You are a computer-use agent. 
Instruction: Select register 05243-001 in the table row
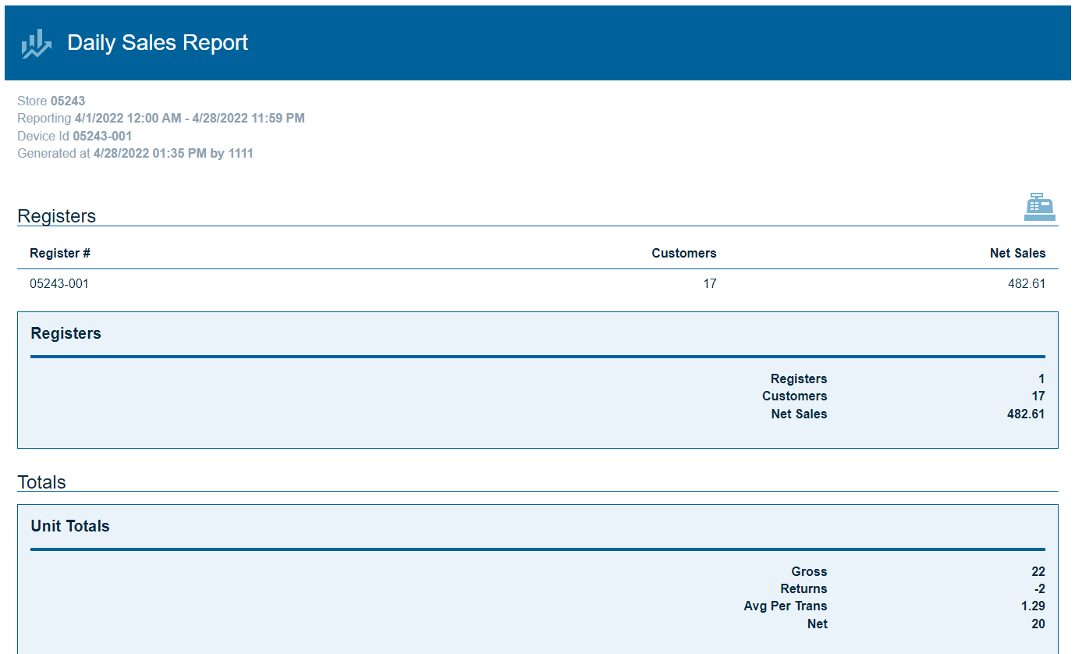pyautogui.click(x=59, y=284)
